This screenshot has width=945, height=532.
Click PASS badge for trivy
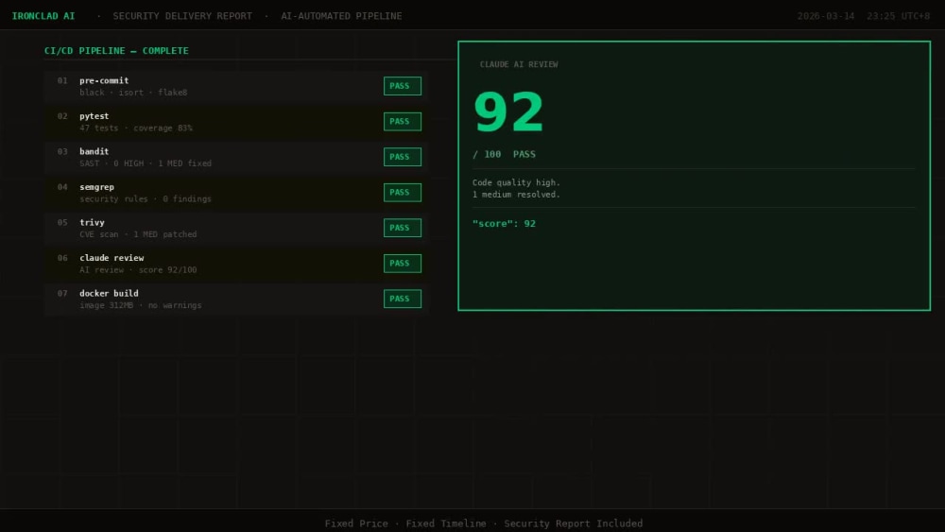402,228
